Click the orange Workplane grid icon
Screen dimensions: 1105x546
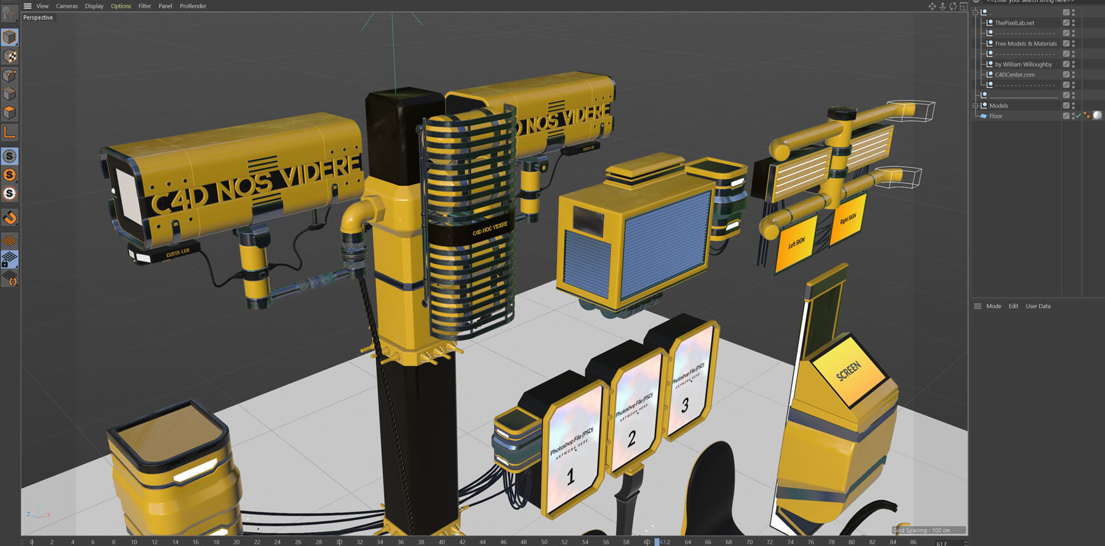click(10, 241)
